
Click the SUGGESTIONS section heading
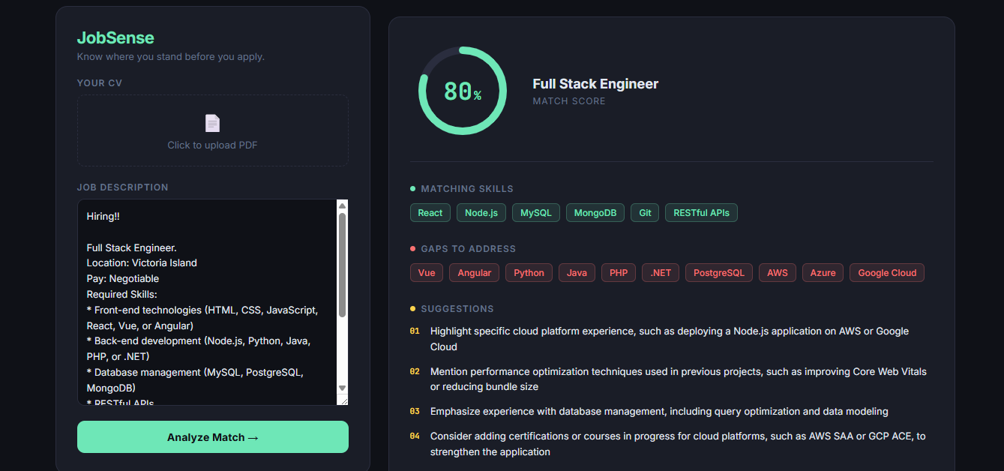[457, 309]
